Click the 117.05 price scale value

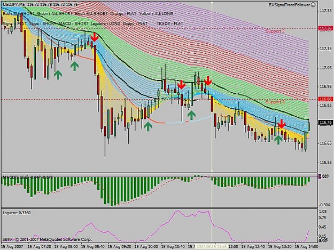(x=326, y=68)
